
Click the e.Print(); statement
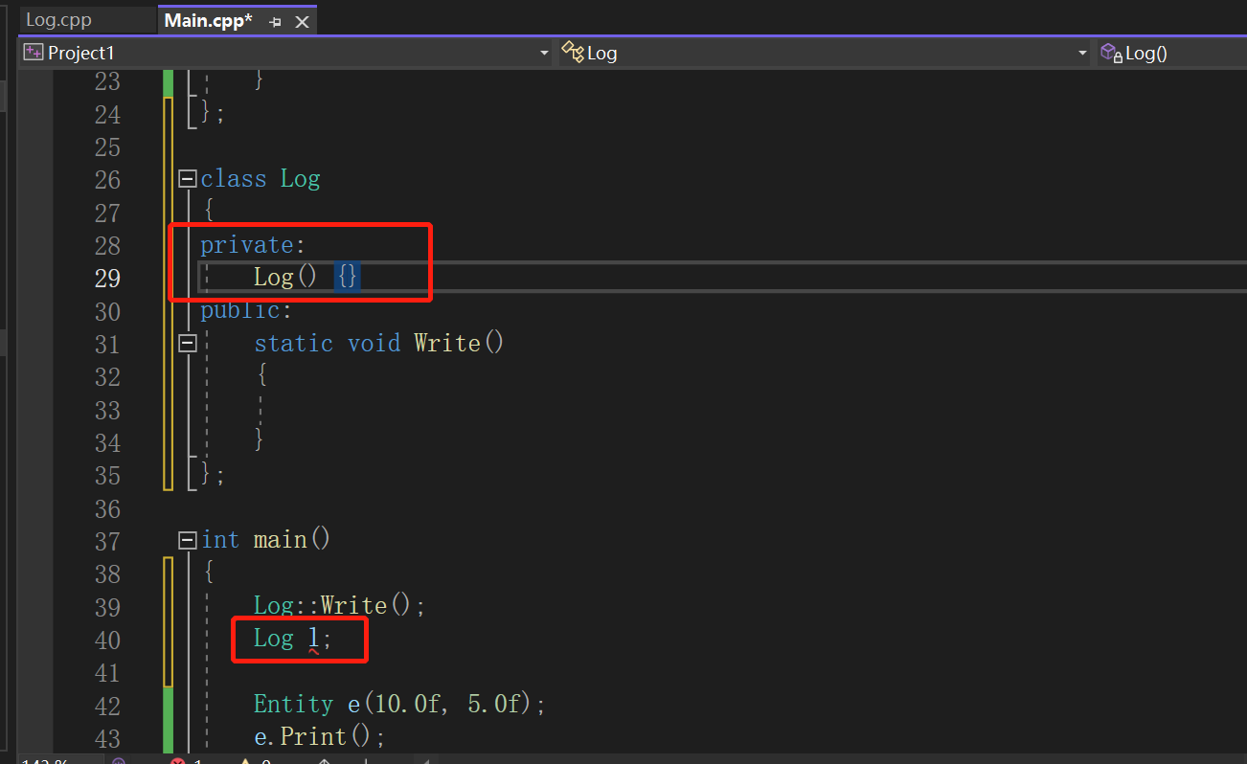coord(319,737)
